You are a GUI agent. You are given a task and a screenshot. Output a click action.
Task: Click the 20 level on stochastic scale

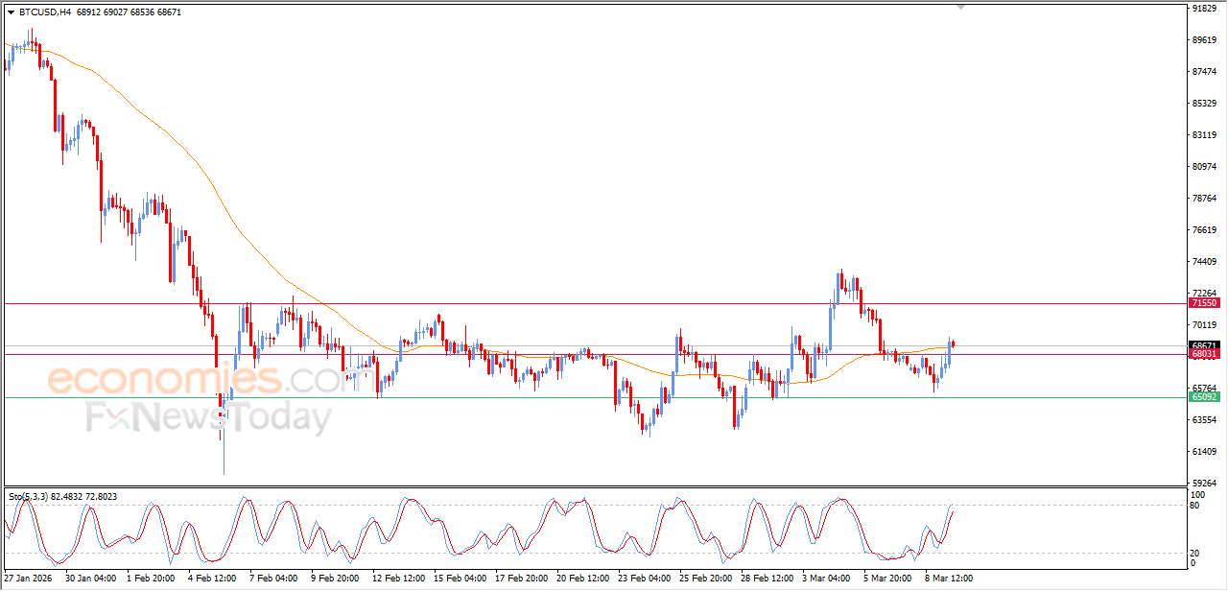[x=1196, y=553]
